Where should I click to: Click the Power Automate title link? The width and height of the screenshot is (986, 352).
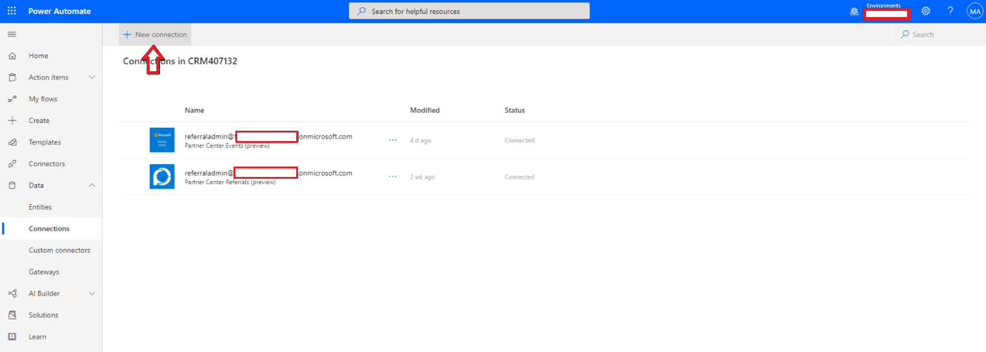(60, 11)
